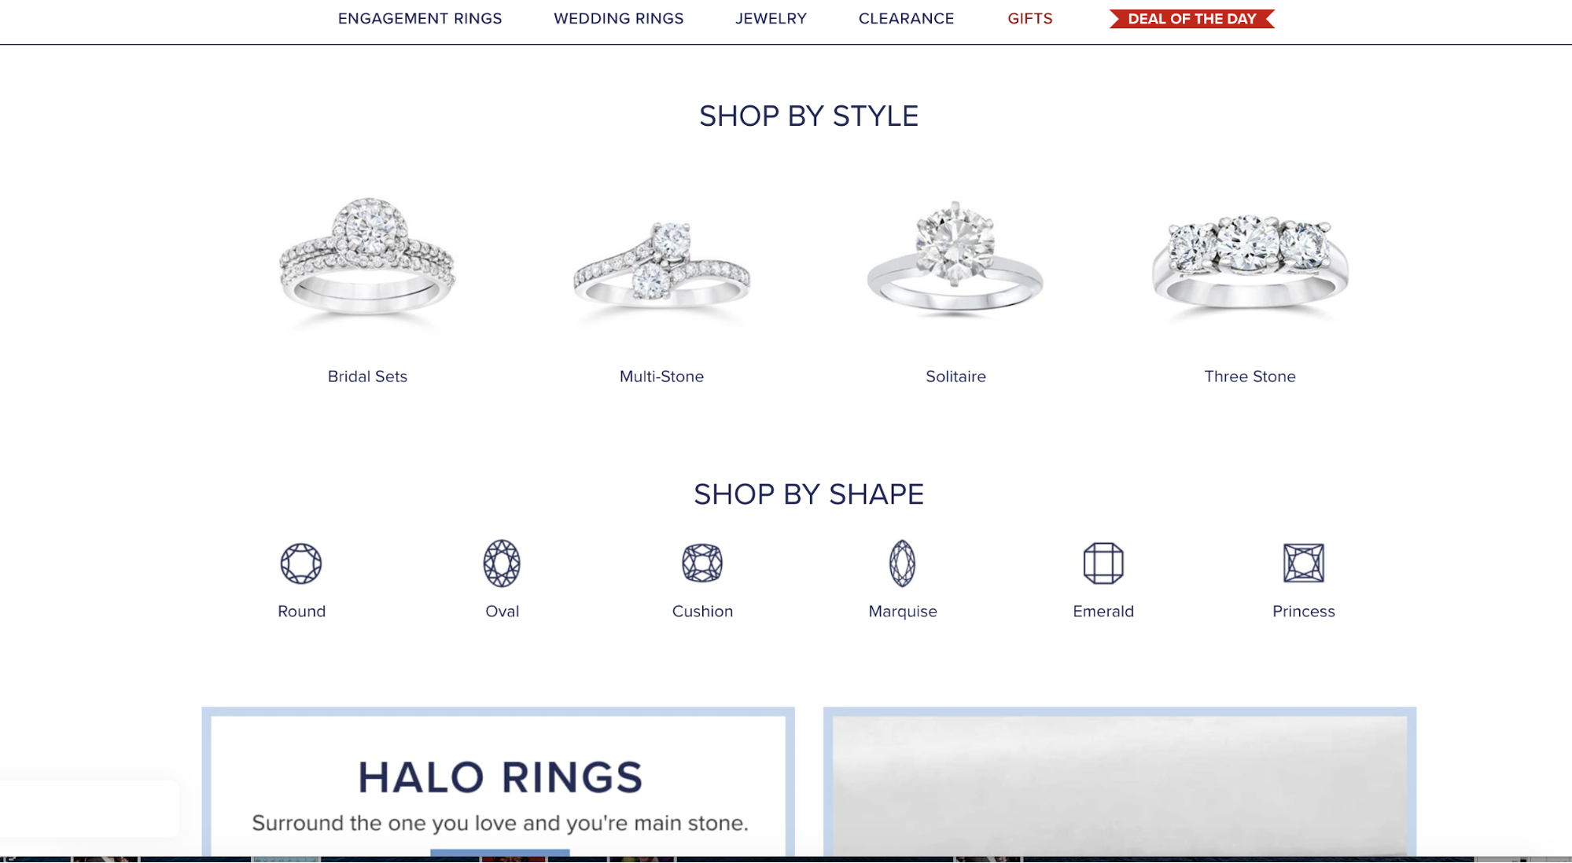Go to the Clearance section

906,19
